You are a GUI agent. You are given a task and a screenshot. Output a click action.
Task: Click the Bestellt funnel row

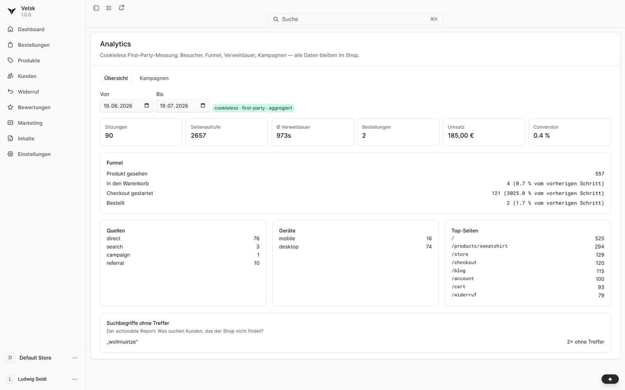pyautogui.click(x=355, y=203)
